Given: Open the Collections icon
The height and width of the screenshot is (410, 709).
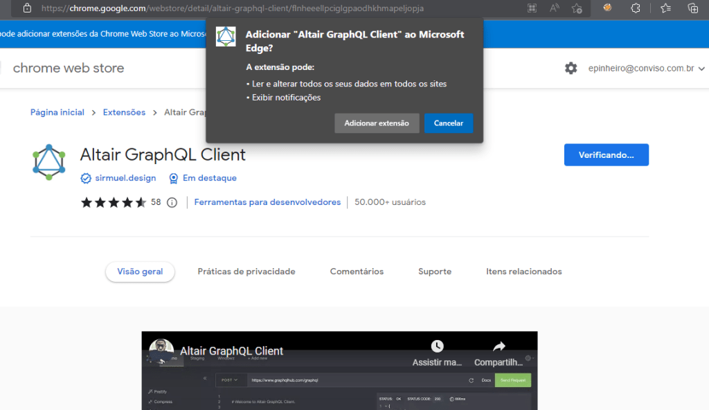Looking at the screenshot, I should (692, 8).
